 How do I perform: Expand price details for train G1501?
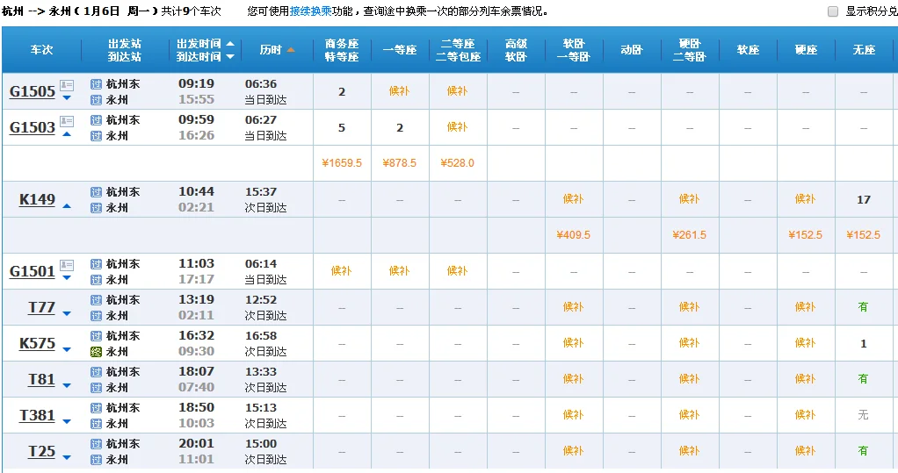[67, 278]
